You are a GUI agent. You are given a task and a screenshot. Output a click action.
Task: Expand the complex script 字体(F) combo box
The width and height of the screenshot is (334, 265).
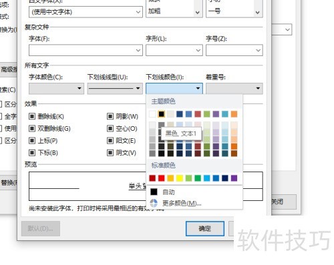pyautogui.click(x=86, y=50)
